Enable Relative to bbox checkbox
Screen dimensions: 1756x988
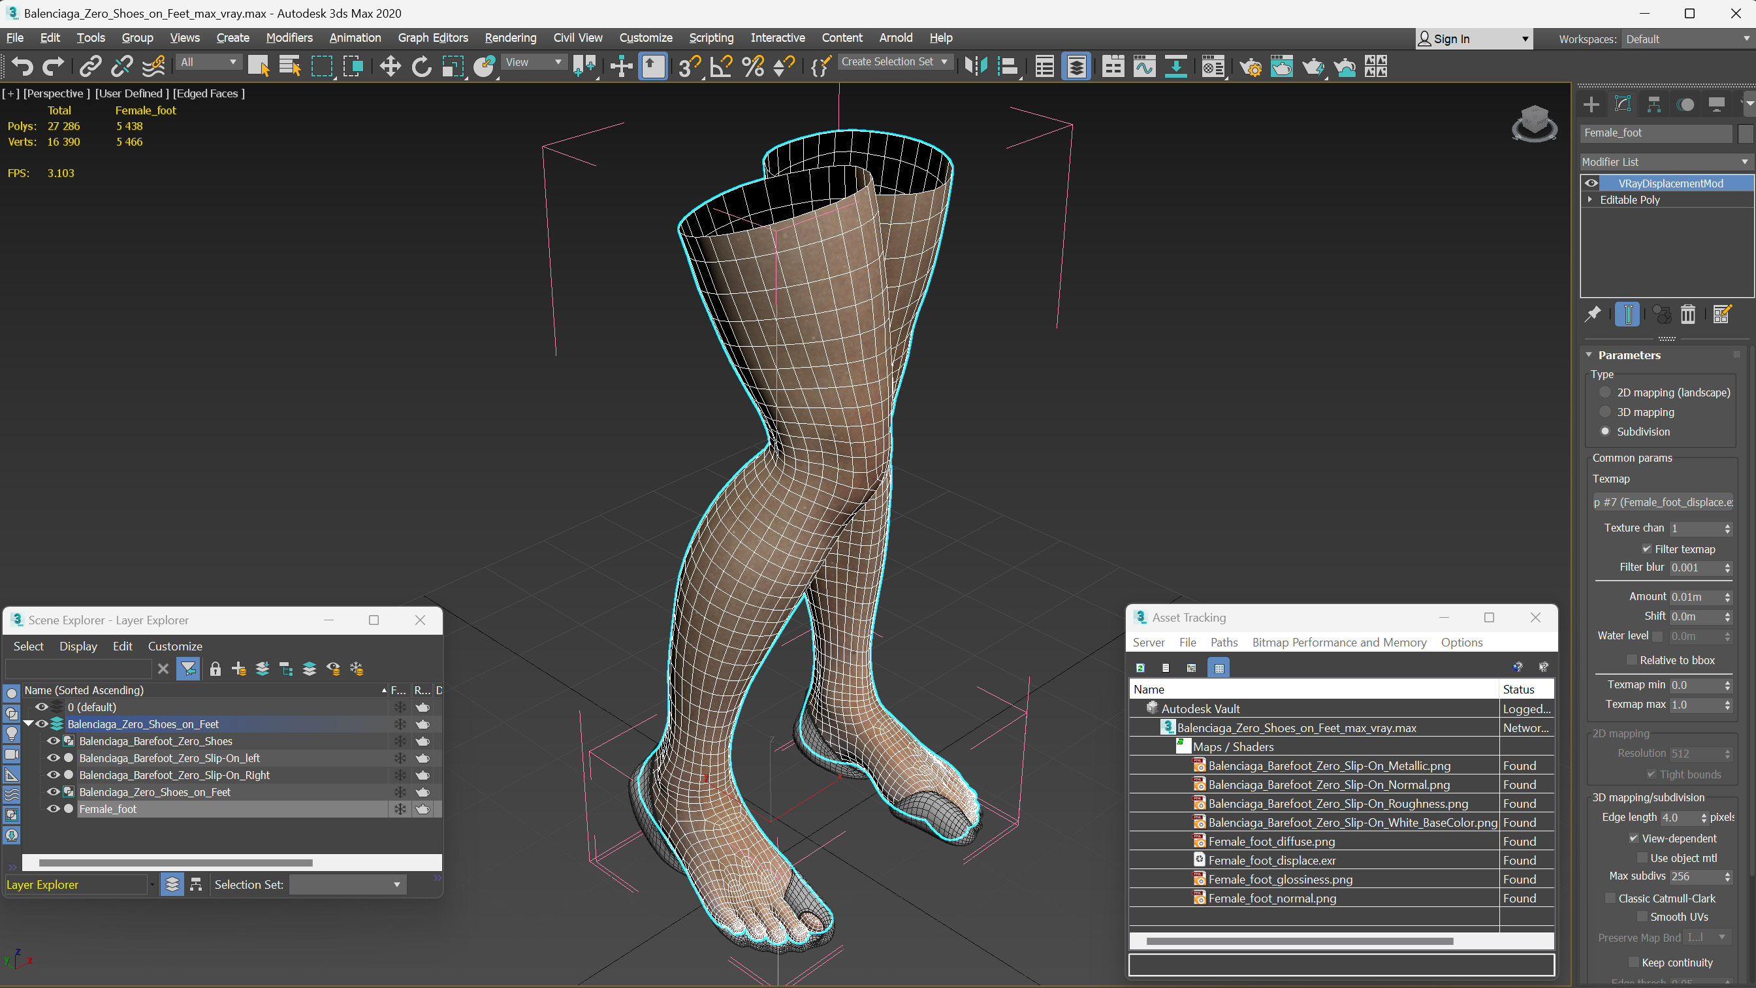point(1631,660)
